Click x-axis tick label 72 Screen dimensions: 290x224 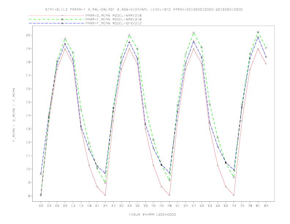[x=234, y=206]
